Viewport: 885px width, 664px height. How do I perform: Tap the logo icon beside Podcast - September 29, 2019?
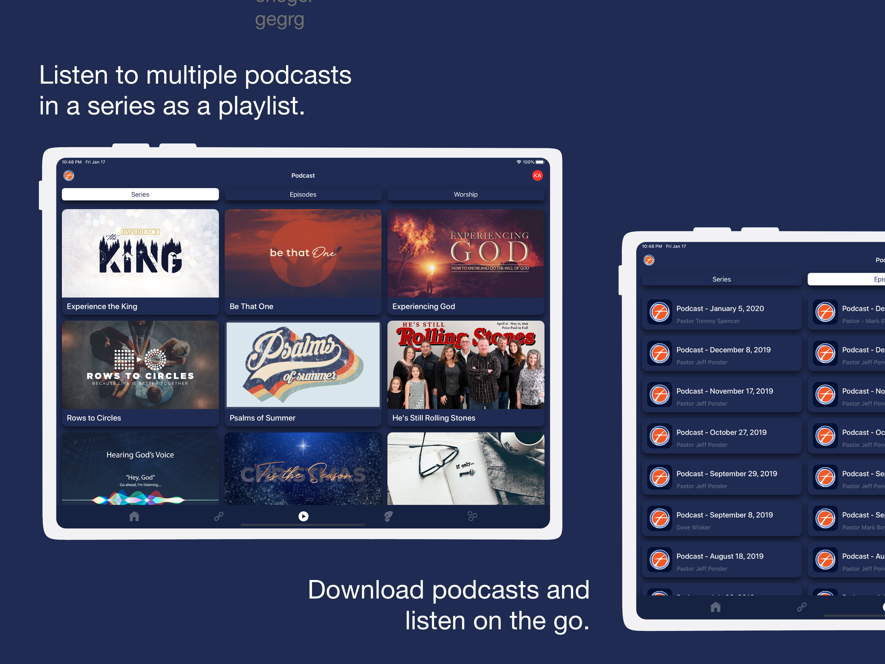659,477
